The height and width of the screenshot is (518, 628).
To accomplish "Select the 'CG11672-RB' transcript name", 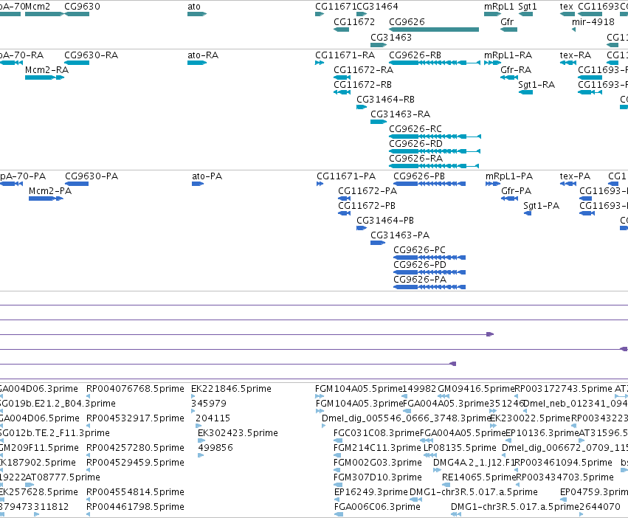I will pyautogui.click(x=363, y=85).
